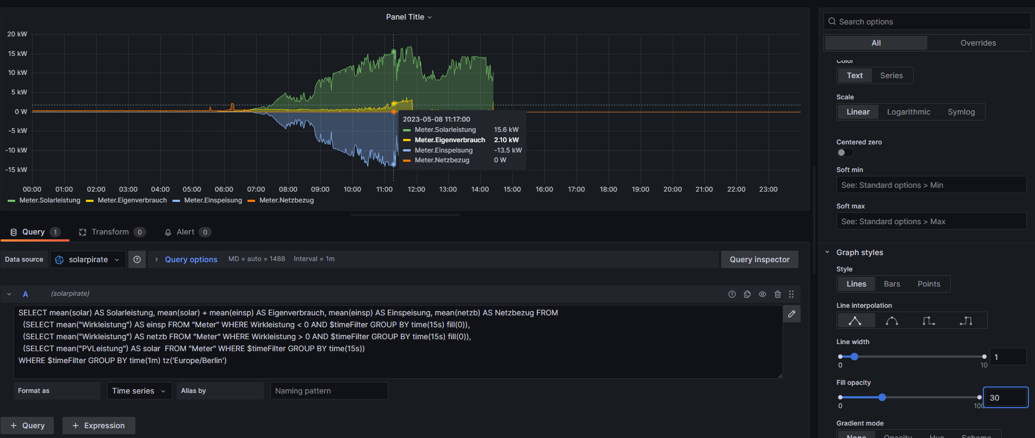The height and width of the screenshot is (438, 1035).
Task: Open the solarpirate data source dropdown
Action: click(88, 259)
